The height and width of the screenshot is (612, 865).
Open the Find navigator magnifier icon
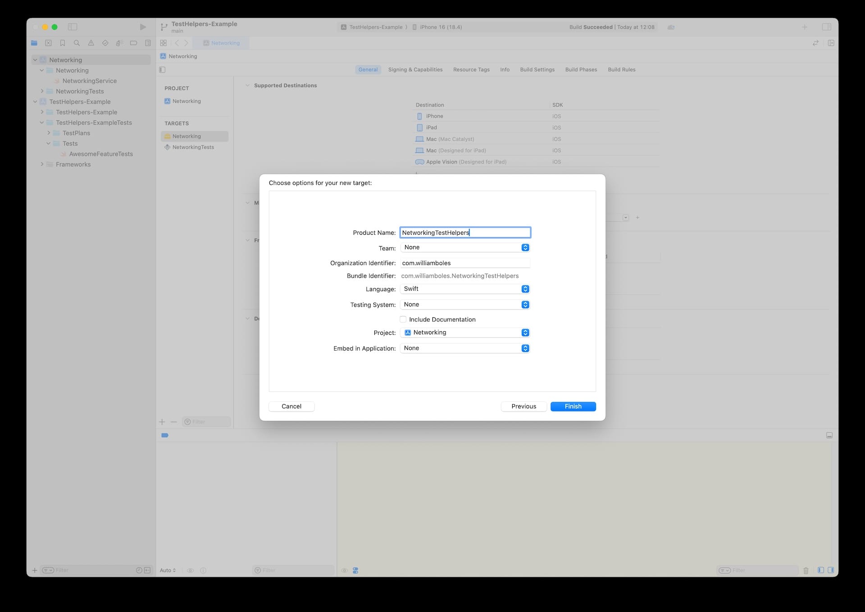[77, 43]
